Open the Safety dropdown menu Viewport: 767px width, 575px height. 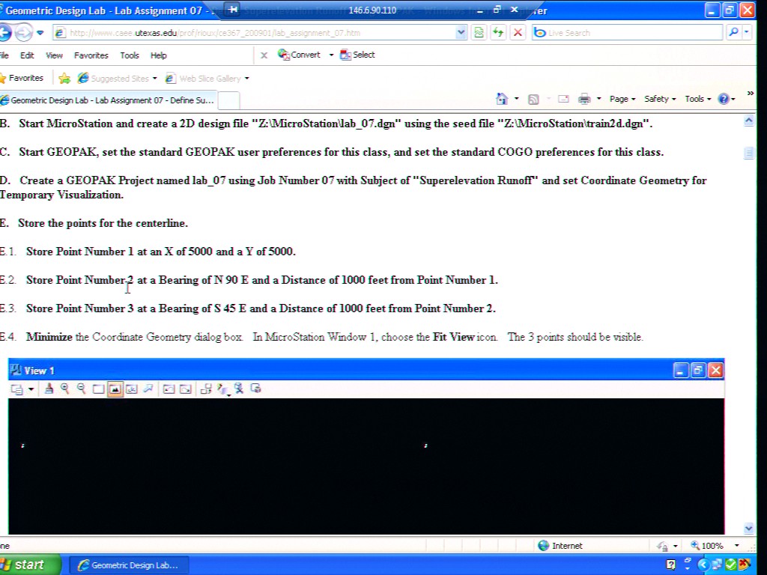click(660, 100)
